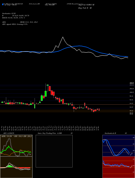Click the blue 12 Day SMA legend square

click(3, 4)
